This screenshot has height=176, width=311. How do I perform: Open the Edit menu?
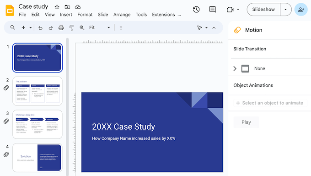[35, 15]
